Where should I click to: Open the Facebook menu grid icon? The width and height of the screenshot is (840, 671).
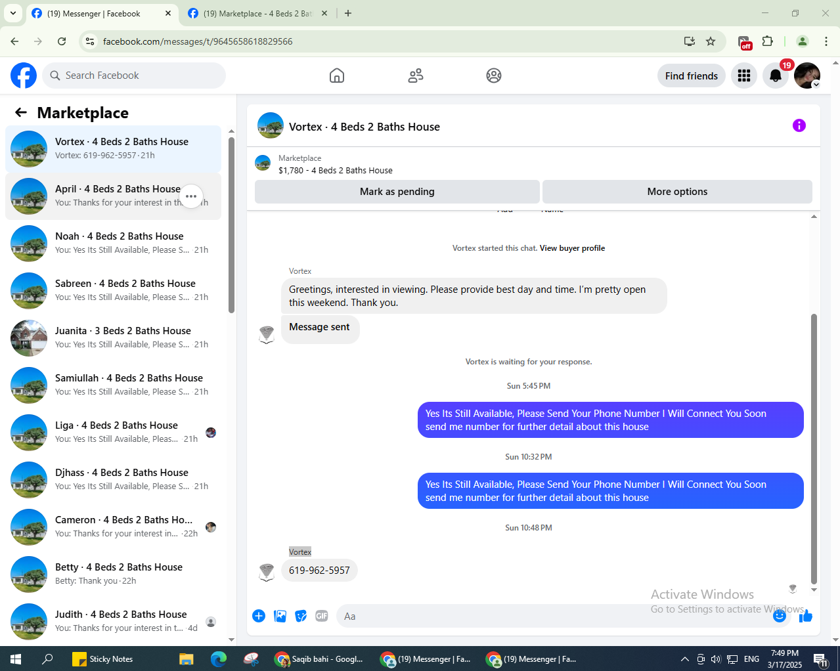tap(744, 76)
